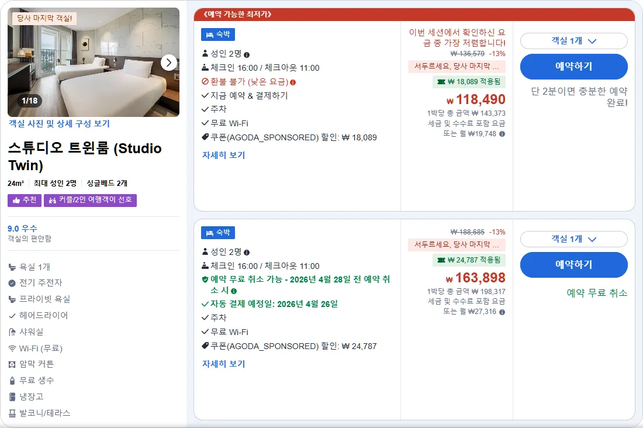
Task: Click the 헤어드라이어 amenity row
Action: 39,316
